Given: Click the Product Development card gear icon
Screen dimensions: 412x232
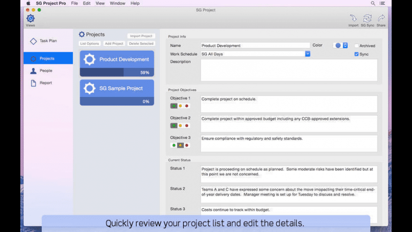Looking at the screenshot, I should [x=90, y=59].
